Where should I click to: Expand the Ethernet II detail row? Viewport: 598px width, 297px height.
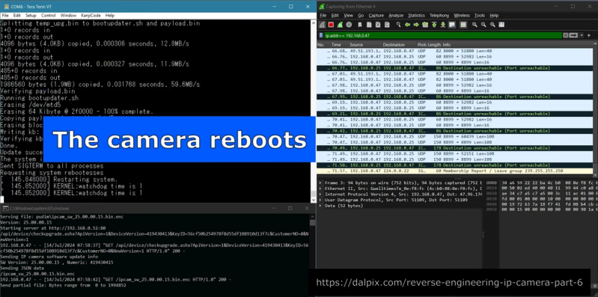[x=320, y=189]
